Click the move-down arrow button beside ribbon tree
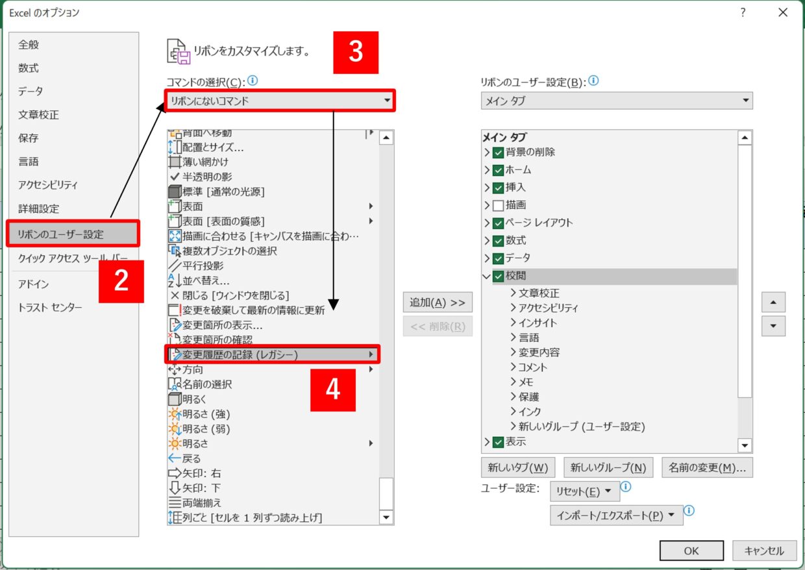 click(x=773, y=326)
